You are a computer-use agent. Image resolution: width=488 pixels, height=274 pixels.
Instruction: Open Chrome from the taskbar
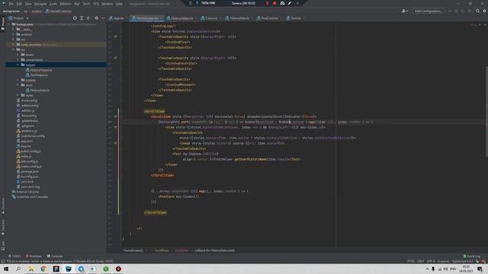pos(43,269)
